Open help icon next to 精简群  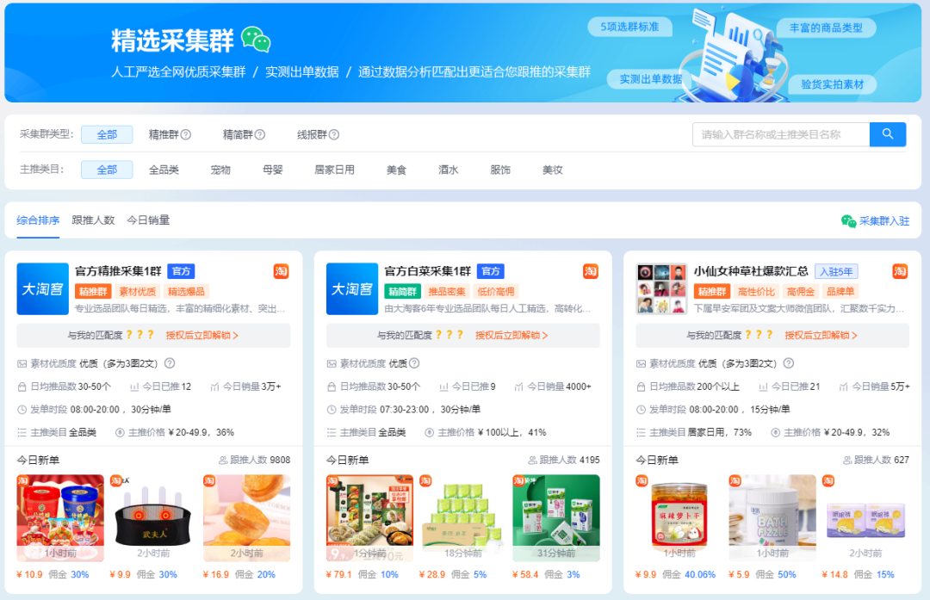point(260,134)
